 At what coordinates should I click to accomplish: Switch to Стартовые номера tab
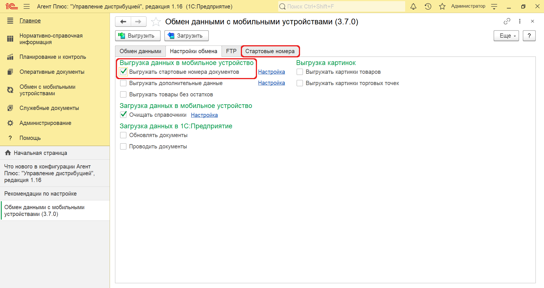[x=270, y=51]
